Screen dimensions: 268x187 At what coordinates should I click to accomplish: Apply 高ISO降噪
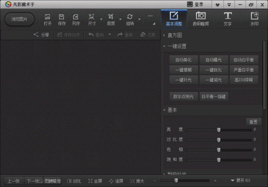coord(243,80)
